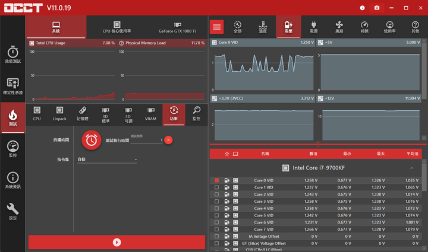This screenshot has width=428, height=252.
Task: Open the System Information sidebar section
Action: click(x=13, y=180)
